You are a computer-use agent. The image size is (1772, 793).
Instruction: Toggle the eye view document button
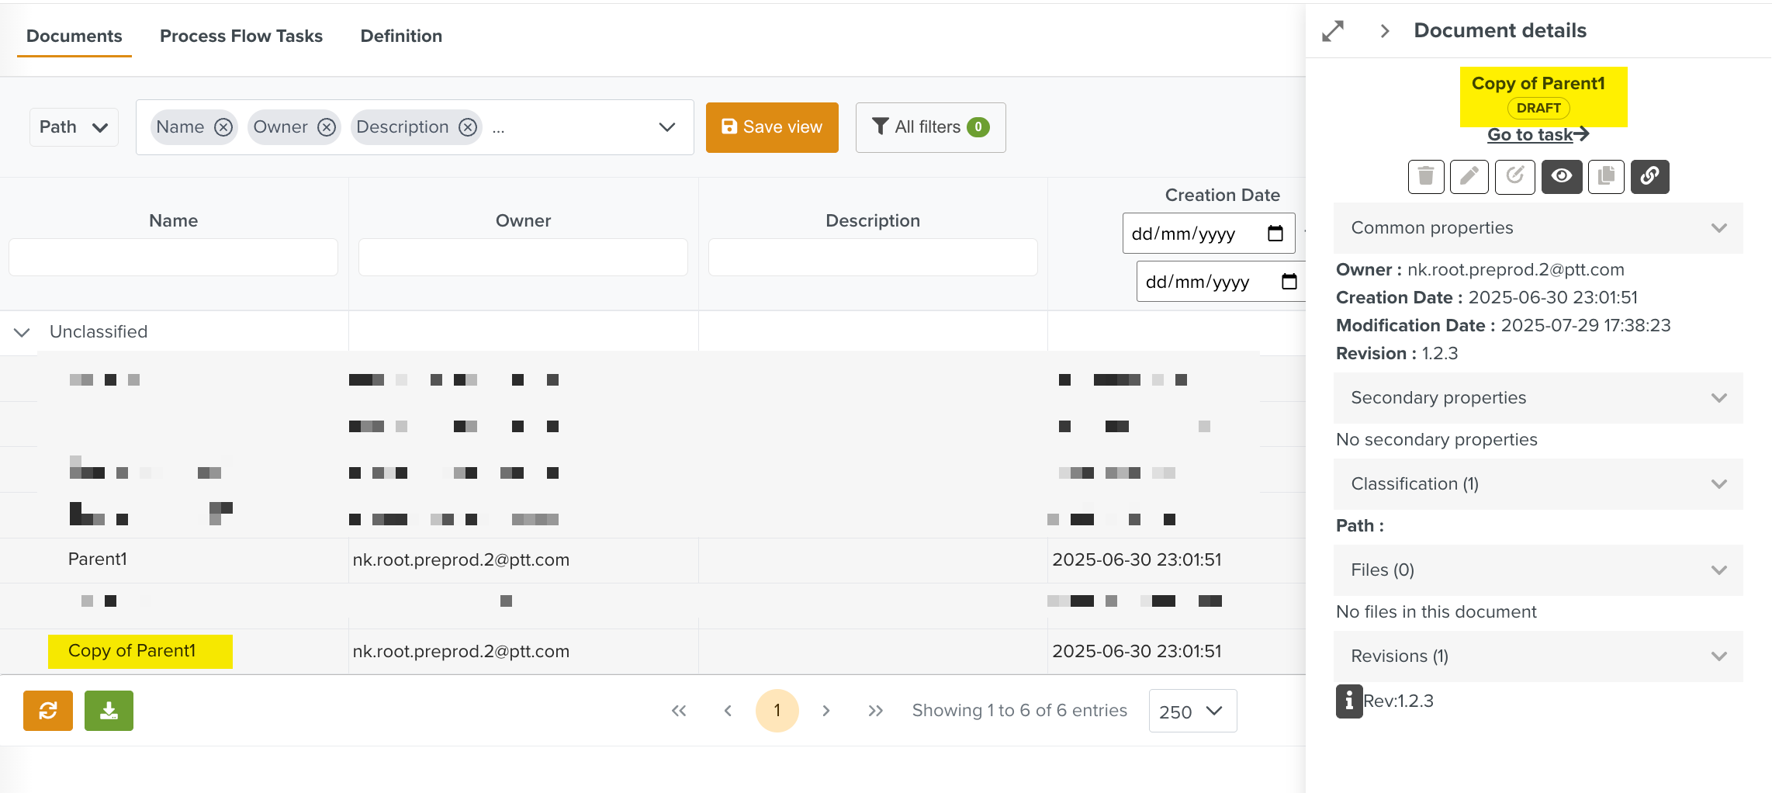pos(1561,177)
